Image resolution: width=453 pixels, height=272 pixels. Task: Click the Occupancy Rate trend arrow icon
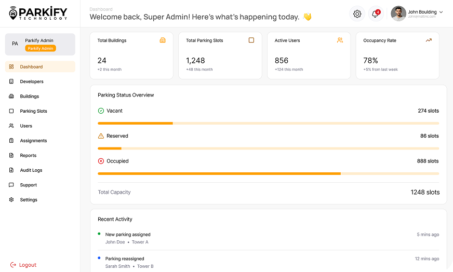(x=429, y=40)
